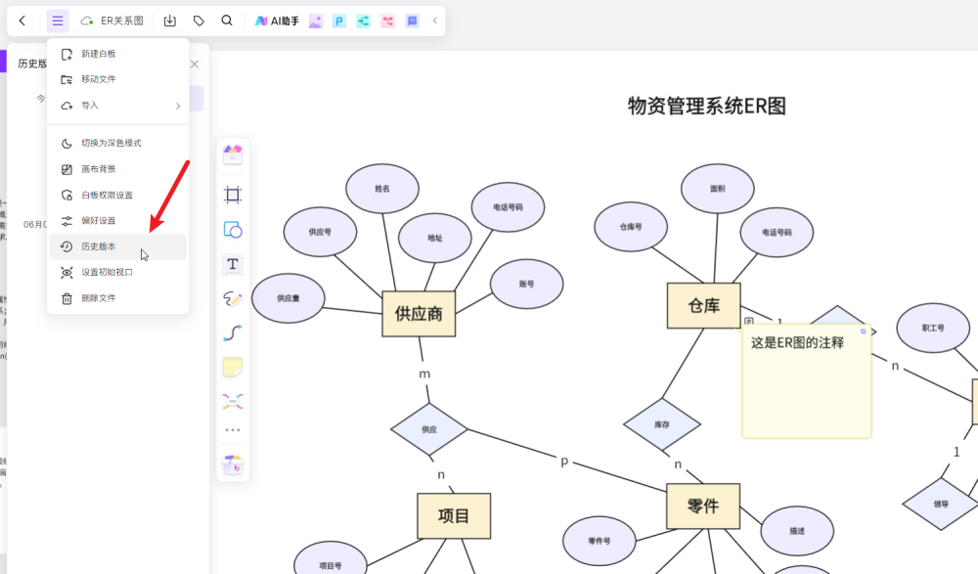Select 电话号码 ellipse linked to 仓库
Viewport: 978px width, 574px height.
tap(777, 232)
